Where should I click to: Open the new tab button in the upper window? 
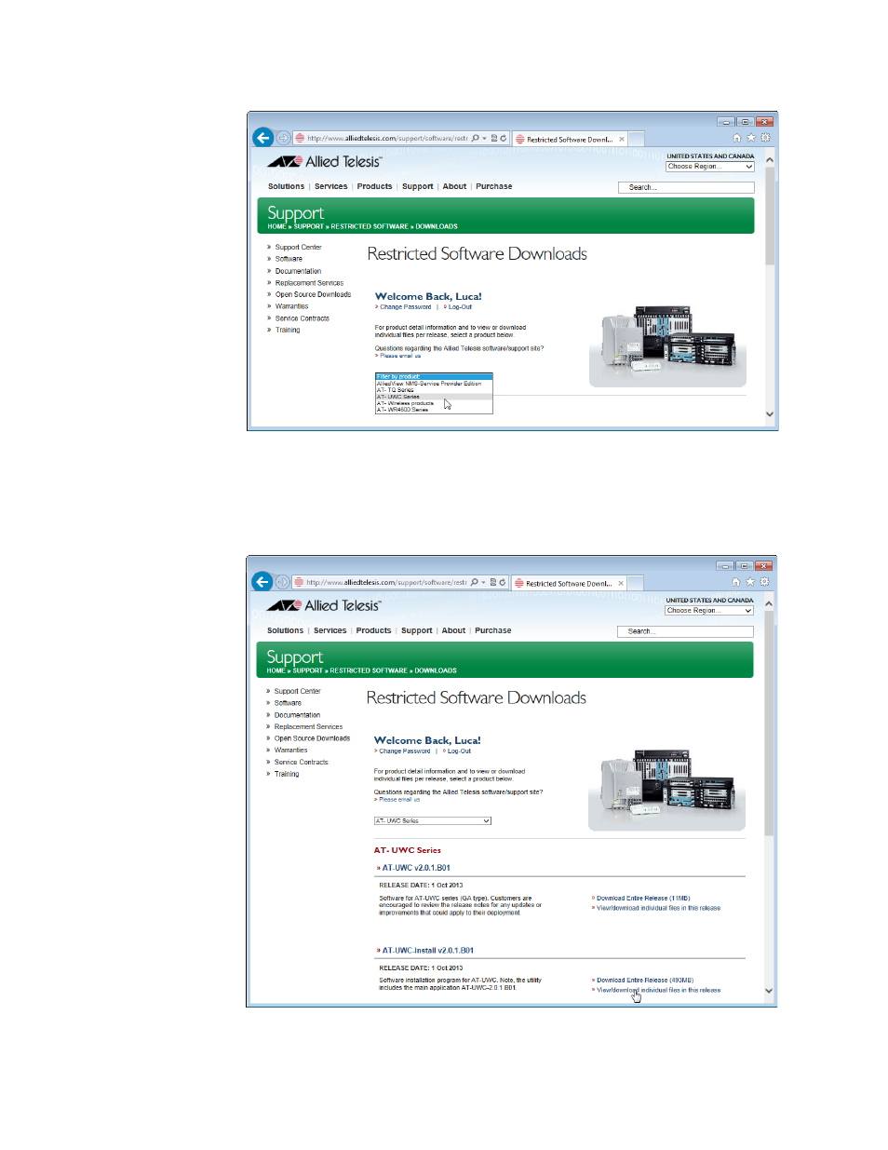[x=637, y=139]
